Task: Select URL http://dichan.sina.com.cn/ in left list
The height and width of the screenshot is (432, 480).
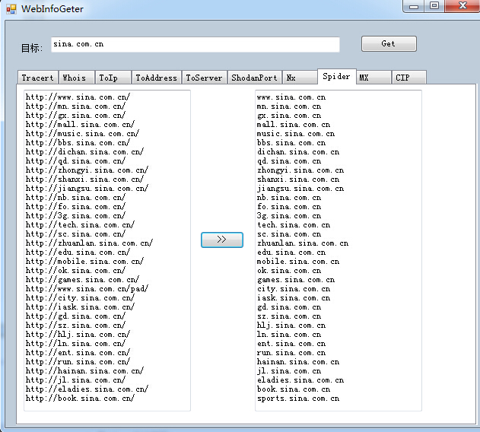Action: pyautogui.click(x=84, y=152)
